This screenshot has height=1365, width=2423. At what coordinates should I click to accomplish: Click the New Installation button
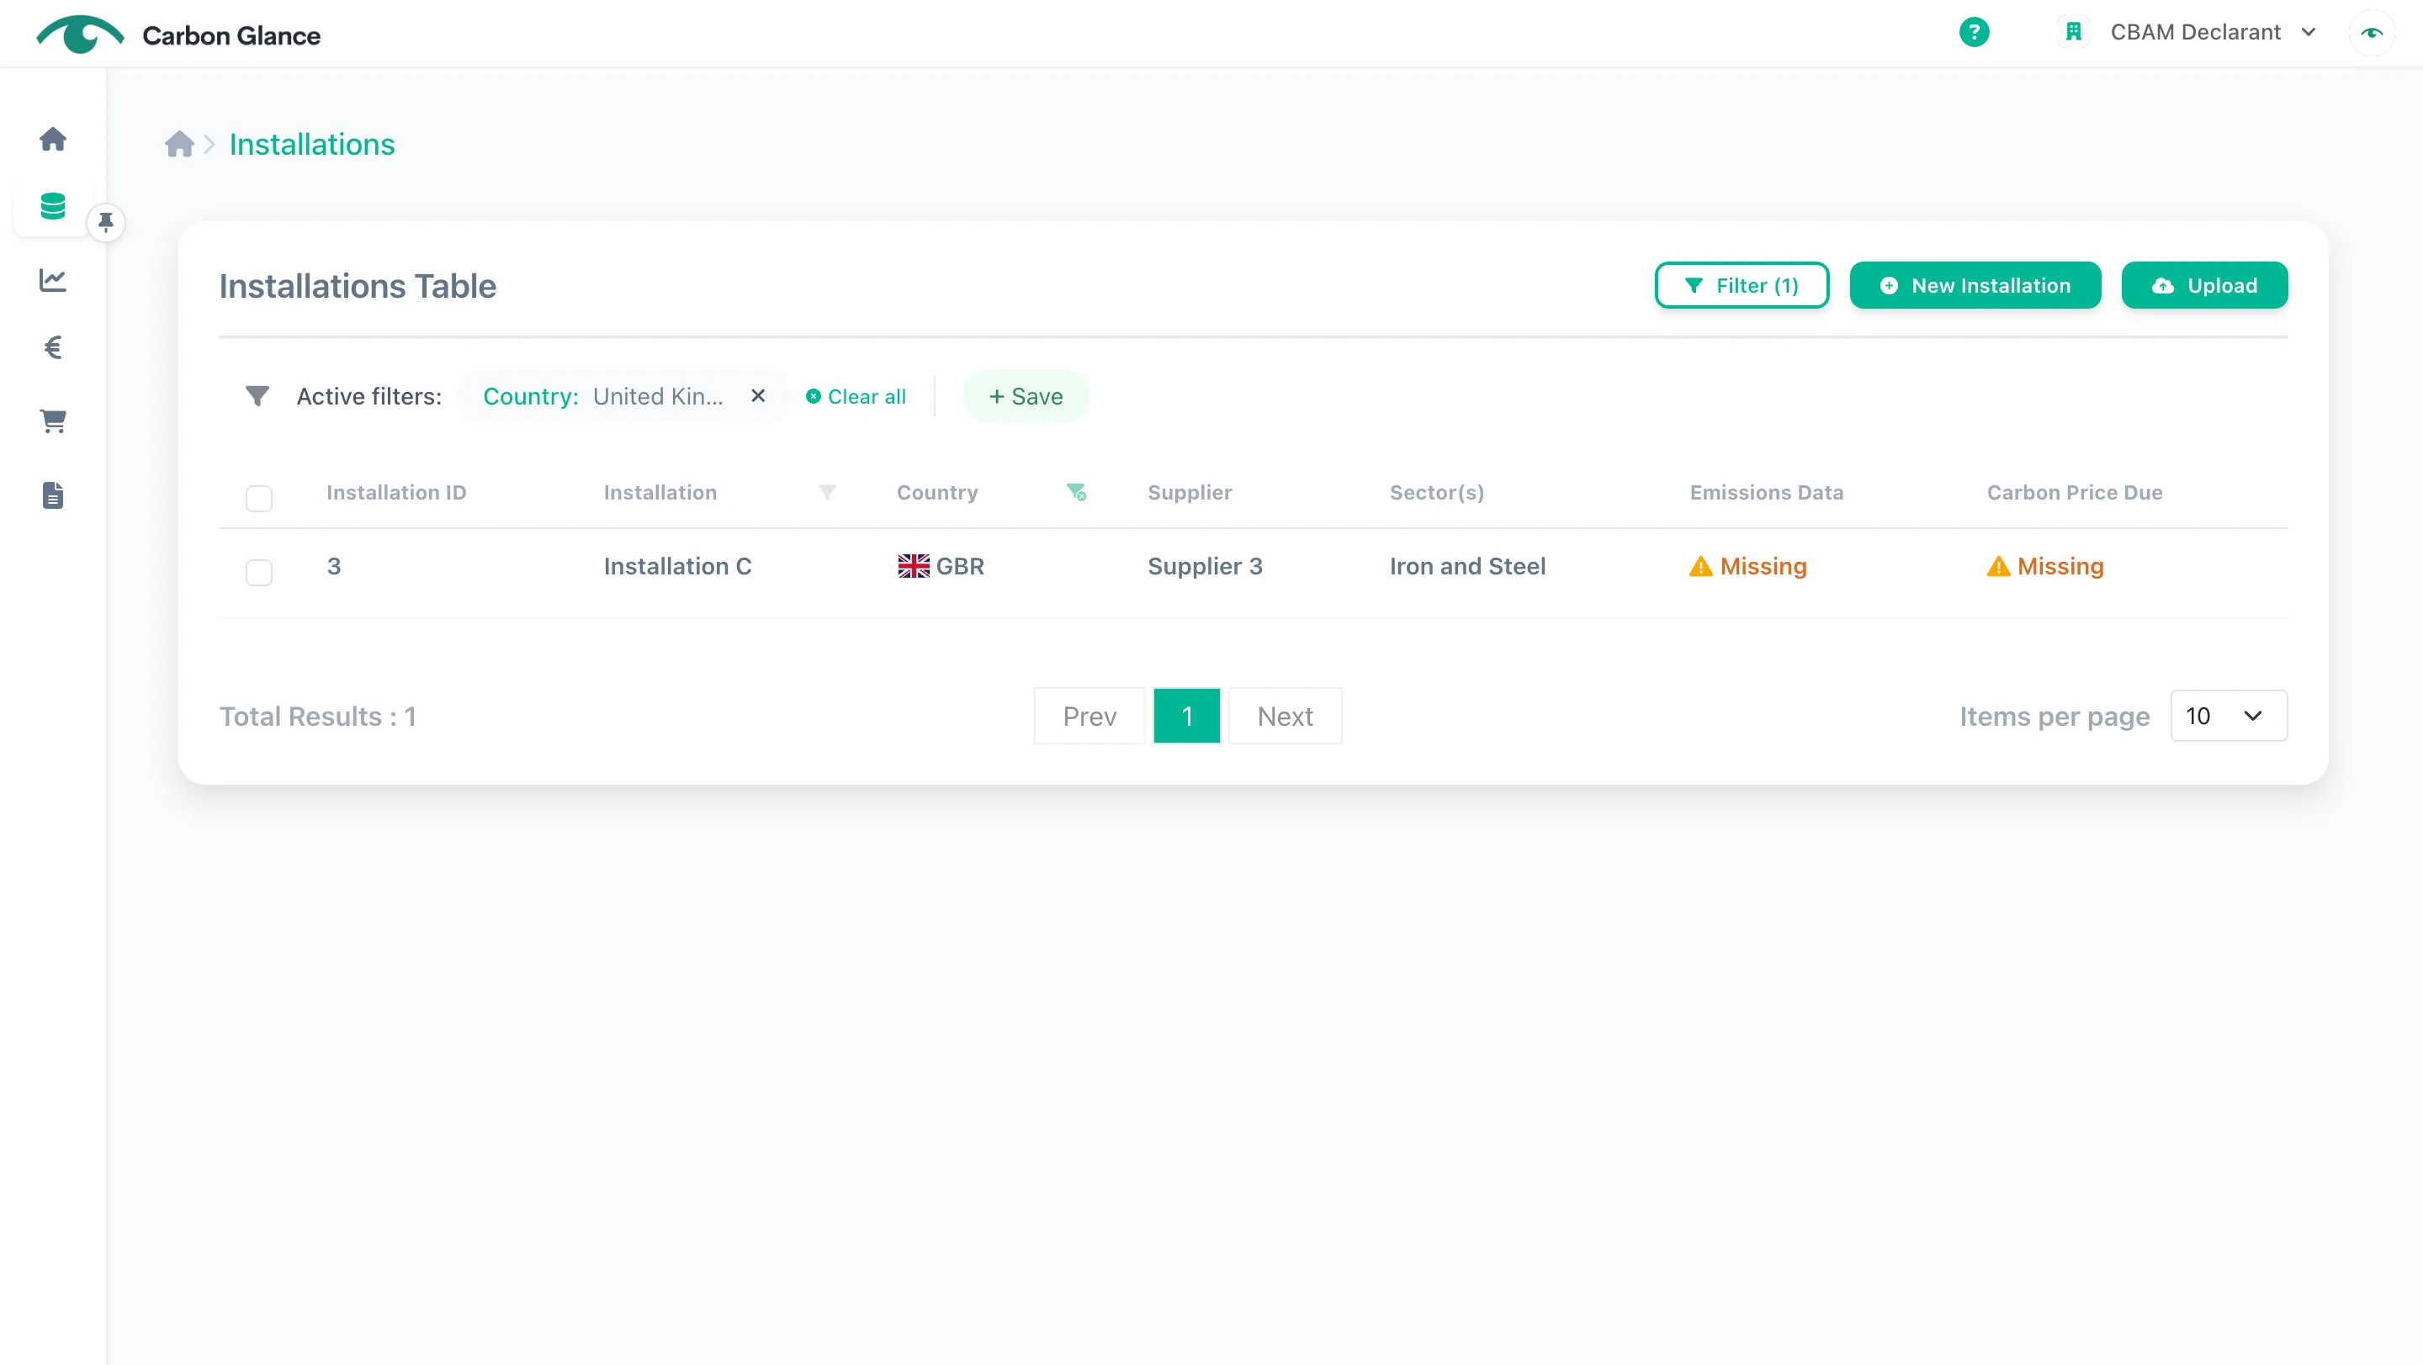click(1975, 286)
